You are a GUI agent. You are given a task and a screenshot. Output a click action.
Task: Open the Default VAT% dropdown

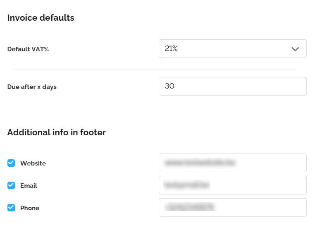(x=232, y=49)
